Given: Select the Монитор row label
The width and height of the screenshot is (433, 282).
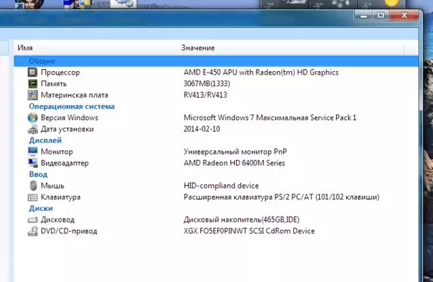Looking at the screenshot, I should tap(57, 151).
